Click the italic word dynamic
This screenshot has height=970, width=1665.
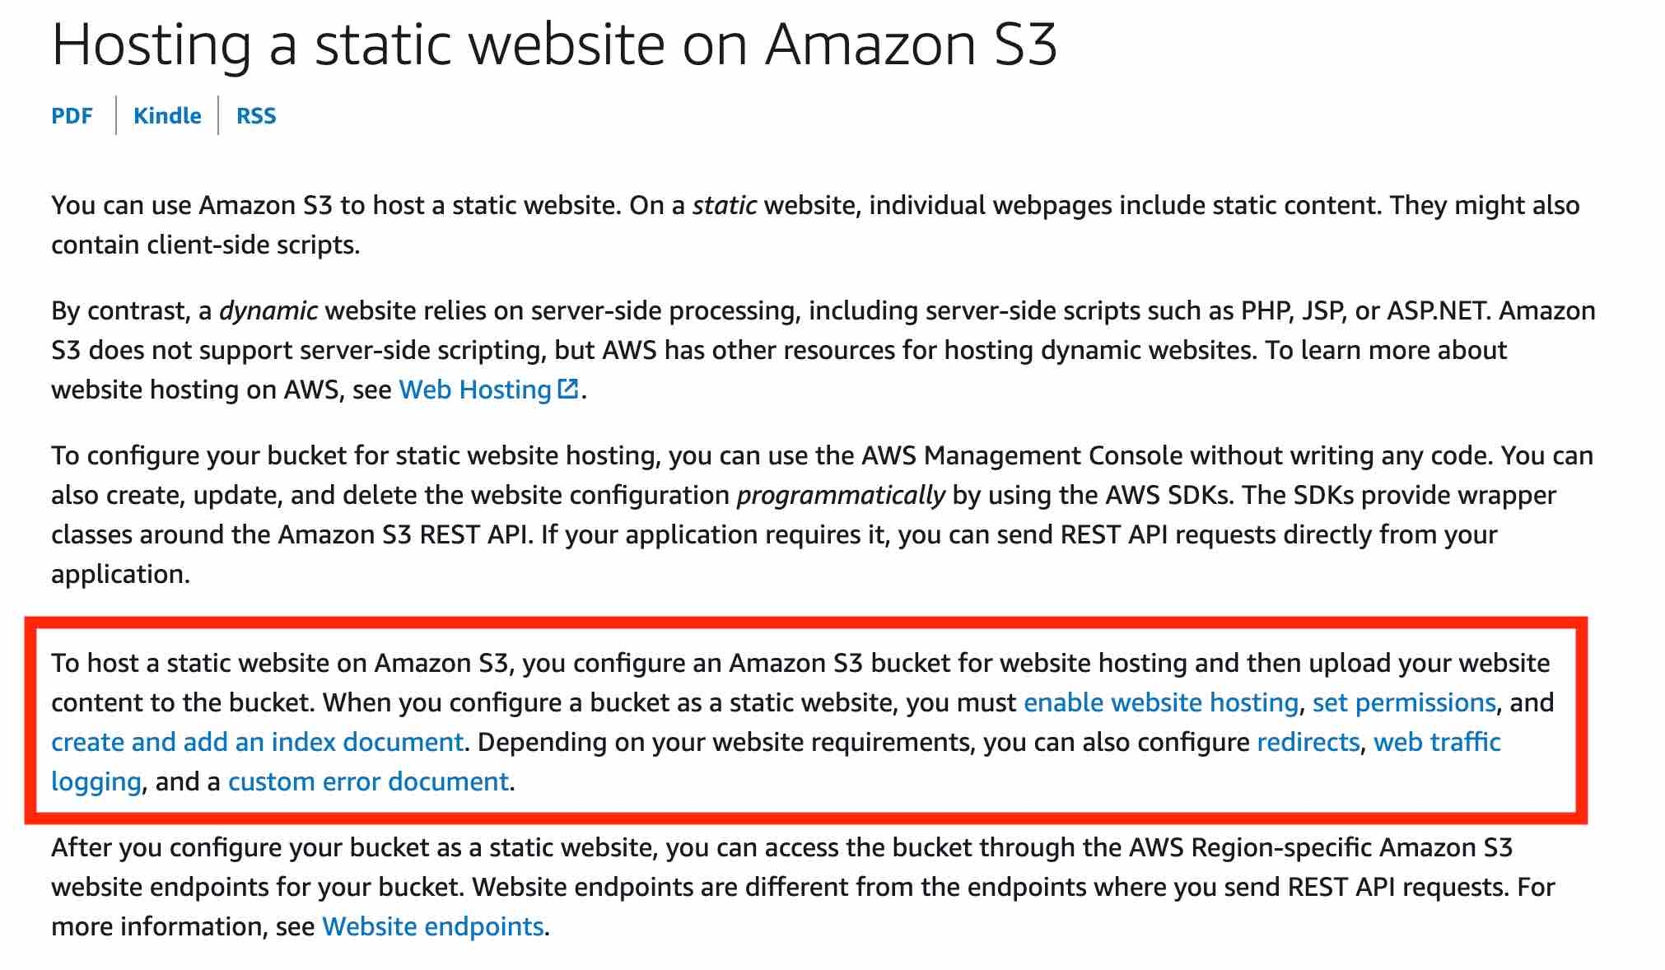pos(268,310)
